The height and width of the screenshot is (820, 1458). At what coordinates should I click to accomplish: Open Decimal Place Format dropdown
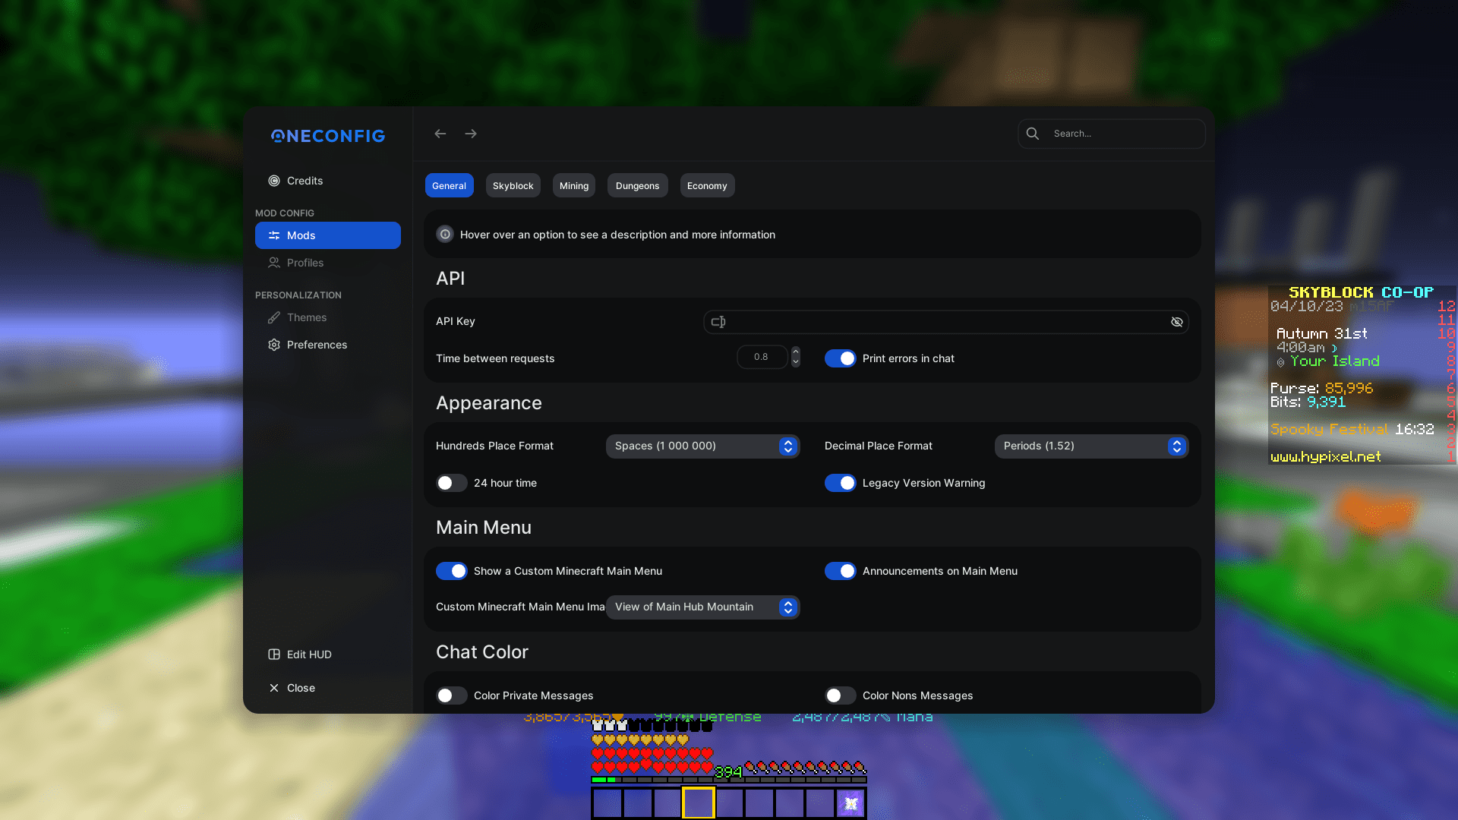1091,446
